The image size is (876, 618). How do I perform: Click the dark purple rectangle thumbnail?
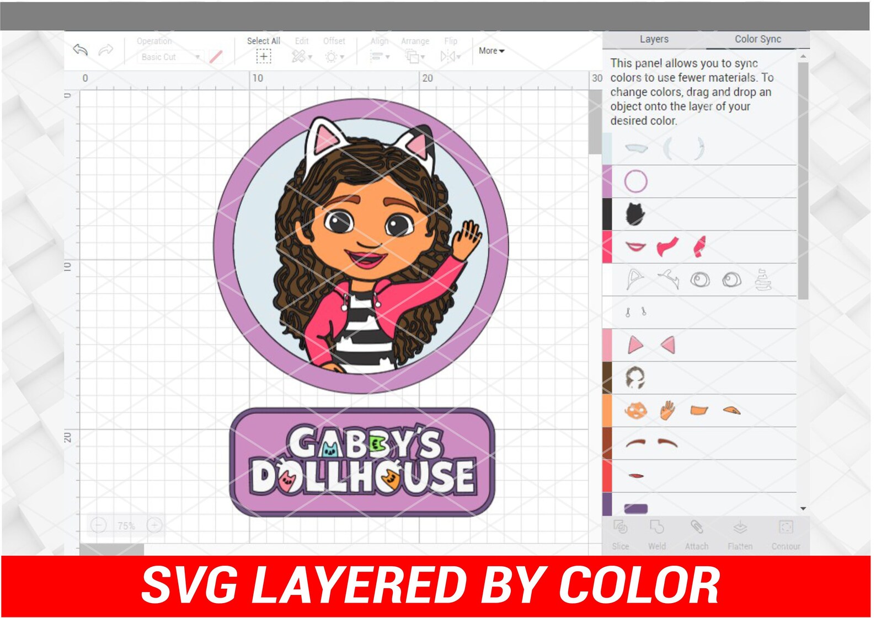coord(635,508)
